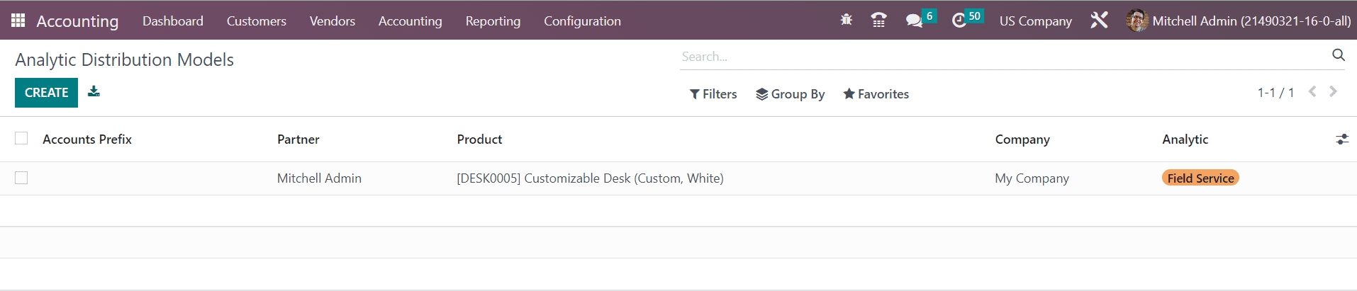
Task: Click the export download icon
Action: [x=94, y=91]
